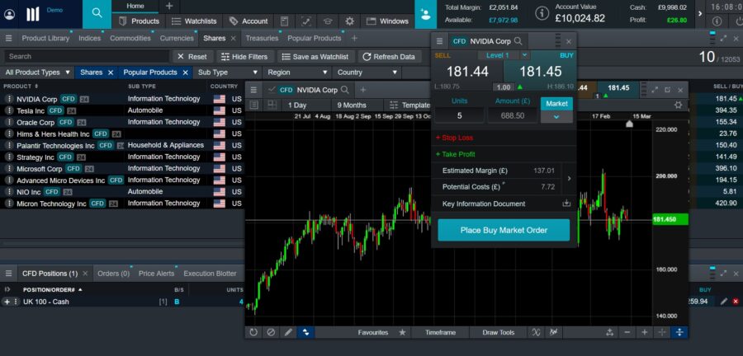This screenshot has width=743, height=356.
Task: Download the Key Information Document
Action: click(x=566, y=204)
